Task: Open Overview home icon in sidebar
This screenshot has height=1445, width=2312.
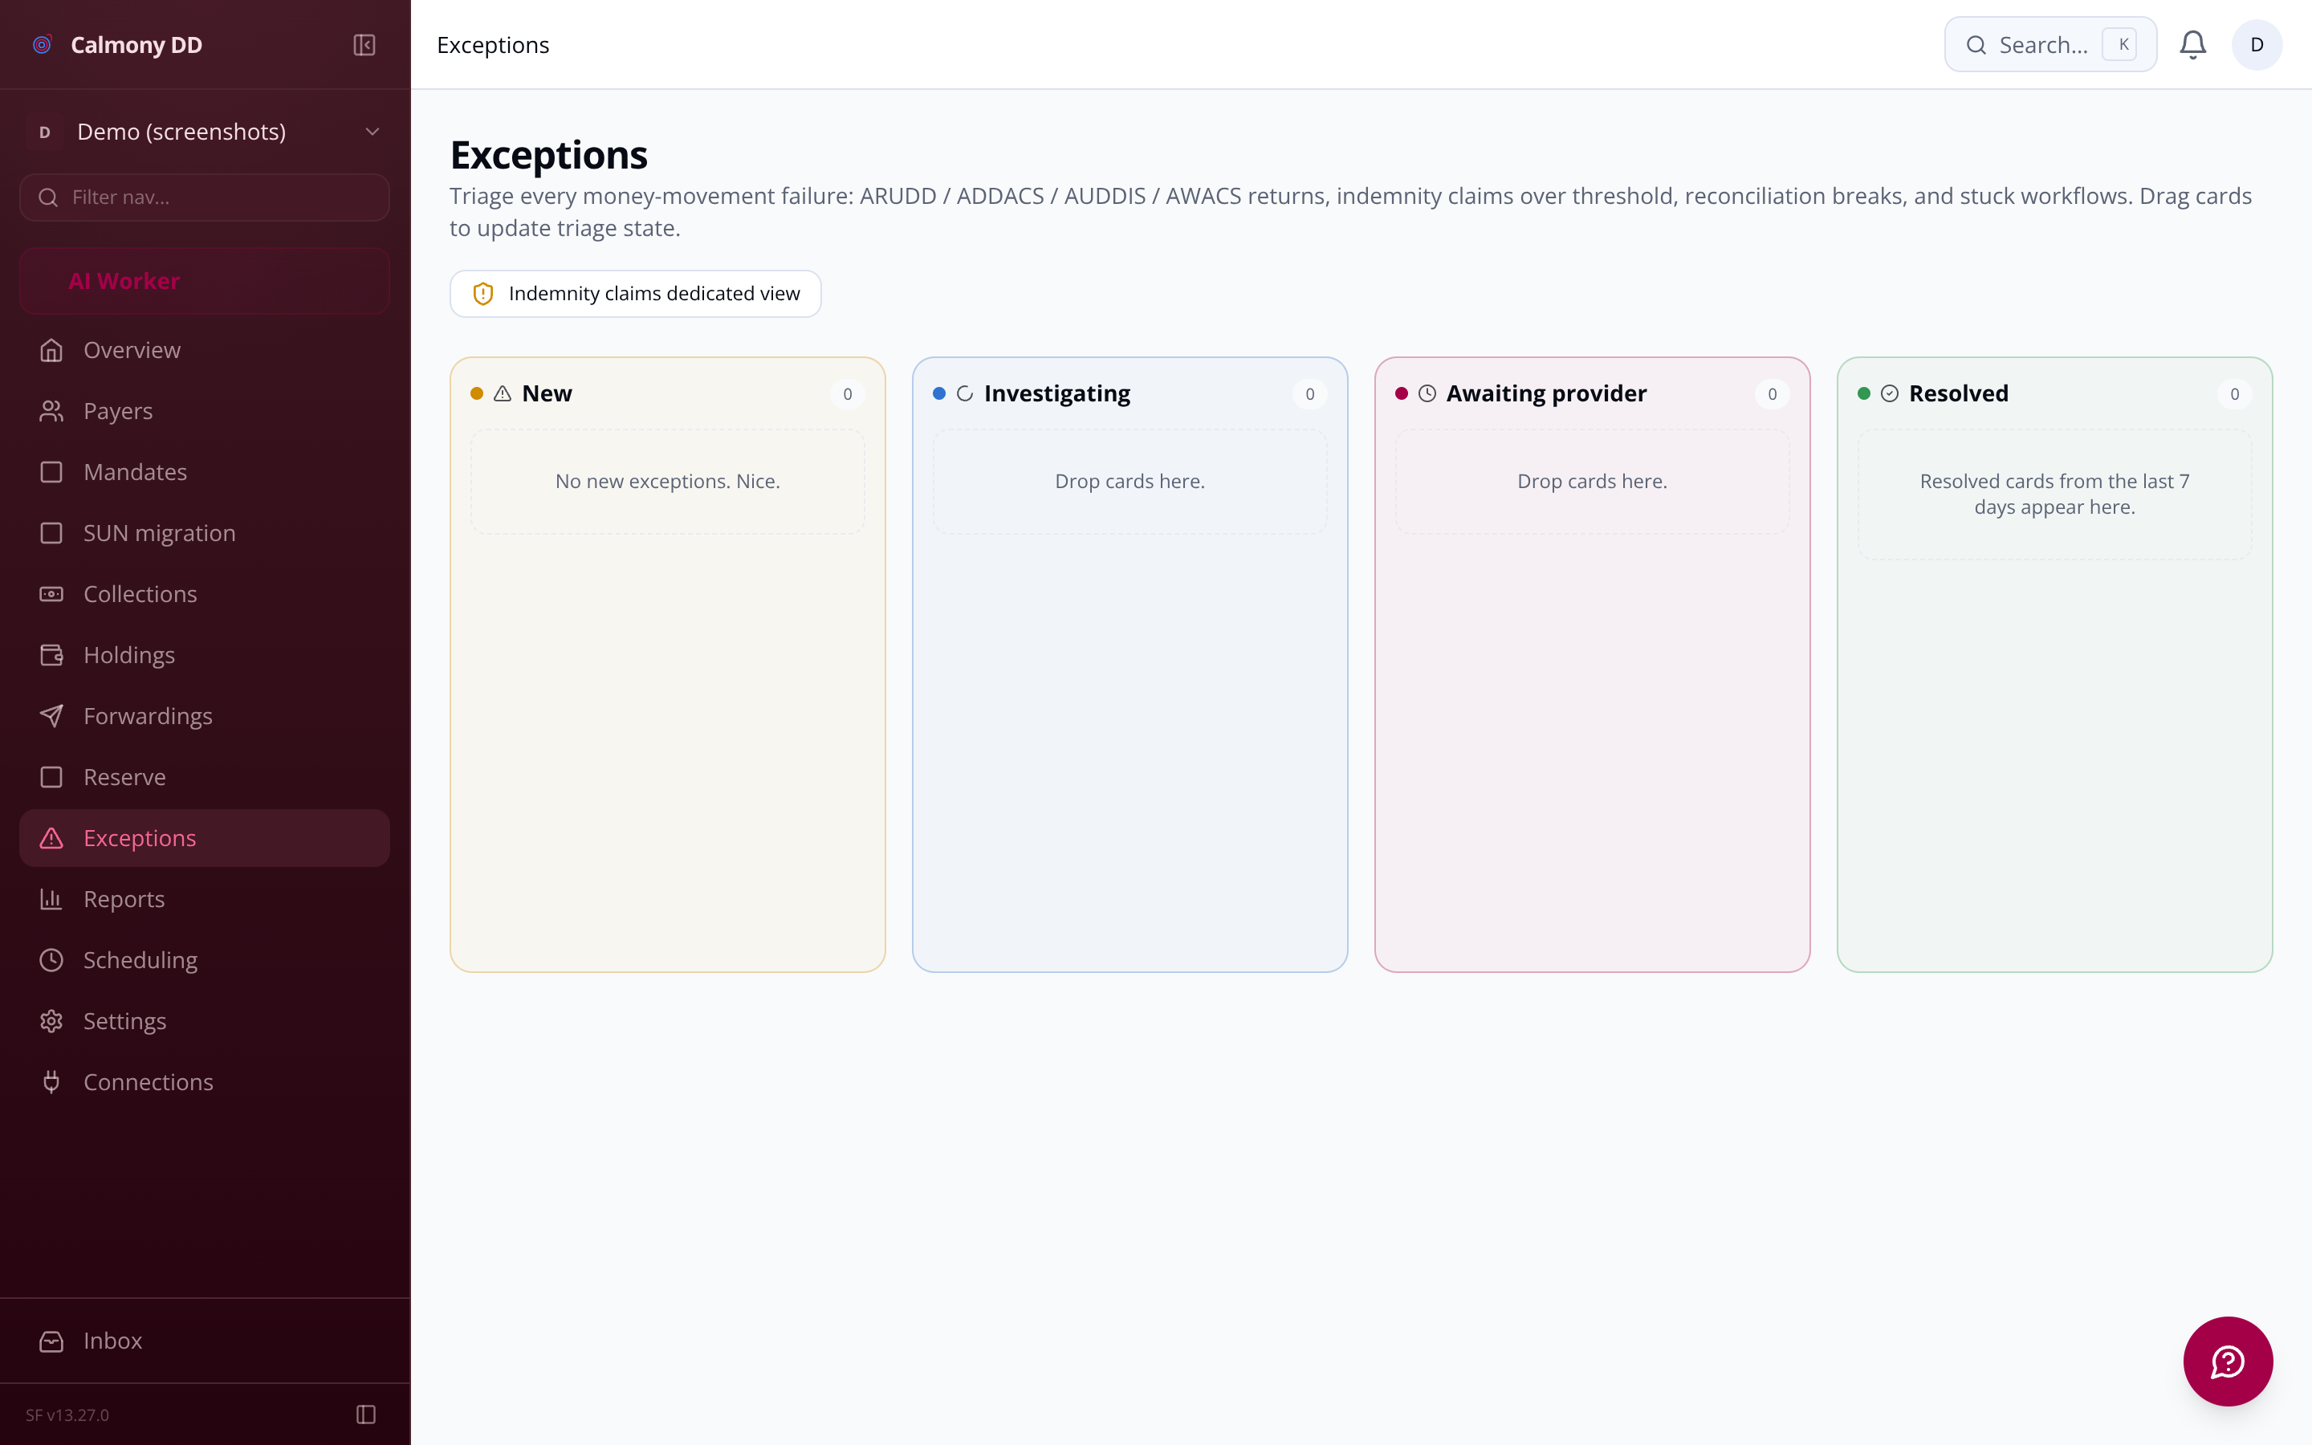Action: point(51,351)
